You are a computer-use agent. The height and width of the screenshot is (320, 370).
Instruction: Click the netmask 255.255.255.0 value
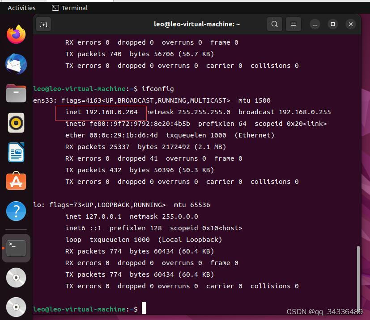click(x=188, y=112)
